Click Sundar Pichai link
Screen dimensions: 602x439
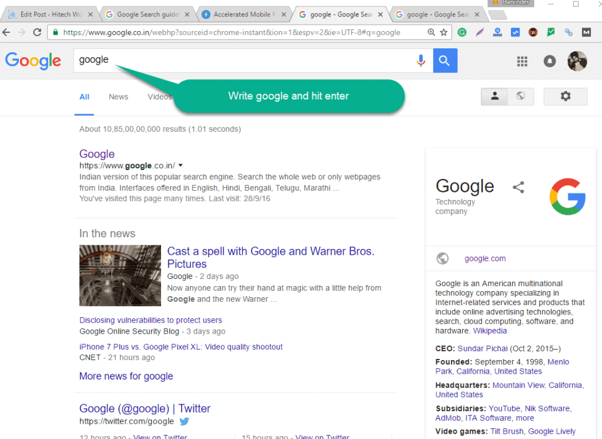(x=482, y=348)
